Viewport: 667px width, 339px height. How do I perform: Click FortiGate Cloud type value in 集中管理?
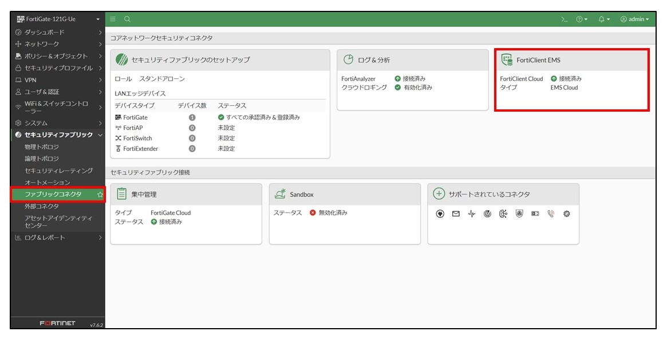pos(171,212)
